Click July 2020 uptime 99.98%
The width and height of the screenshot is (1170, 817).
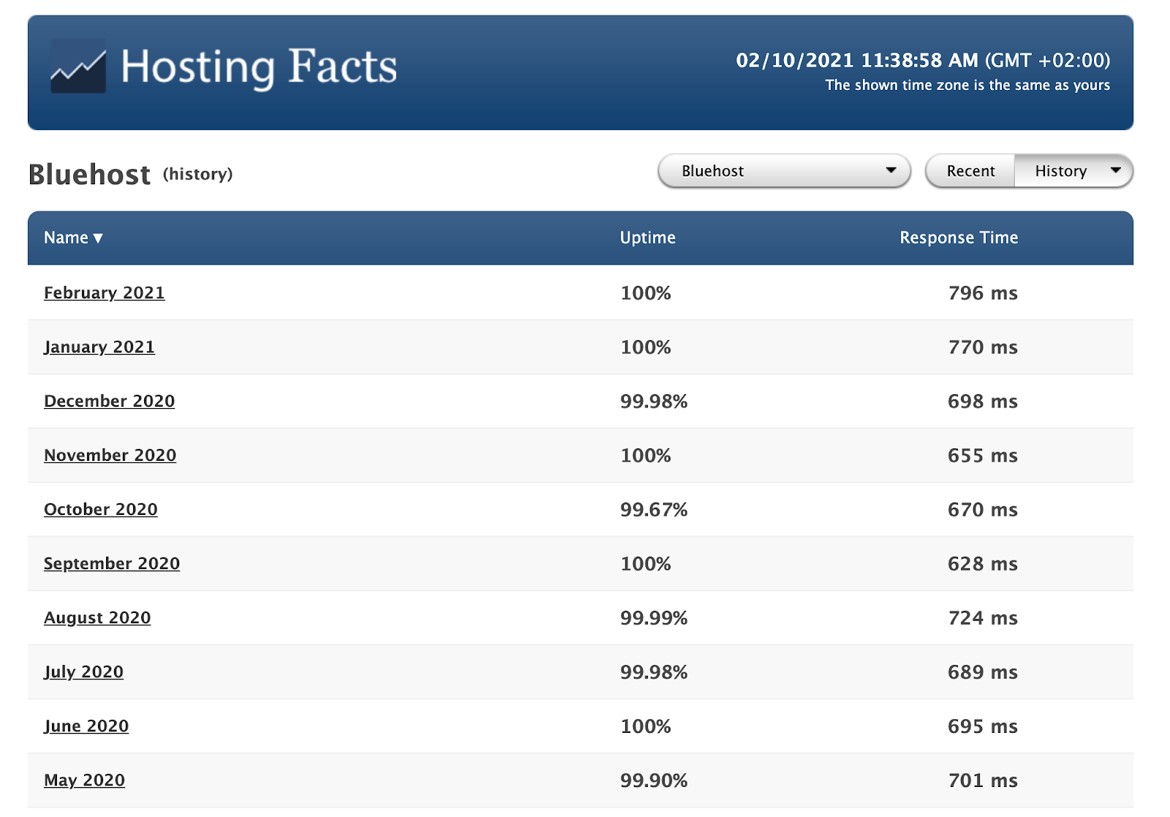[x=654, y=671]
